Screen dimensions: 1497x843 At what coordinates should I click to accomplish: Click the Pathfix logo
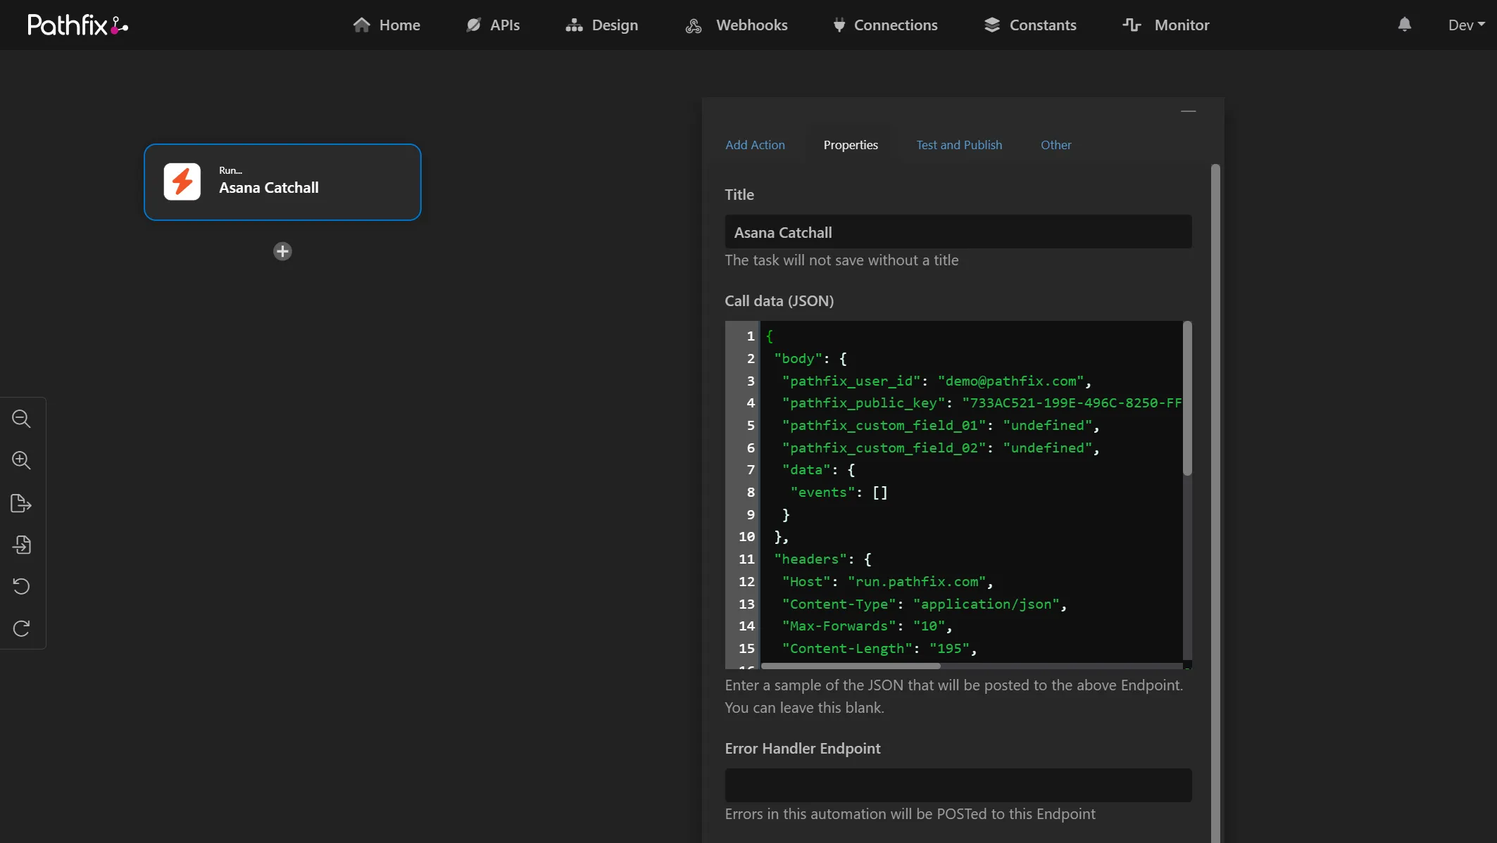coord(78,25)
